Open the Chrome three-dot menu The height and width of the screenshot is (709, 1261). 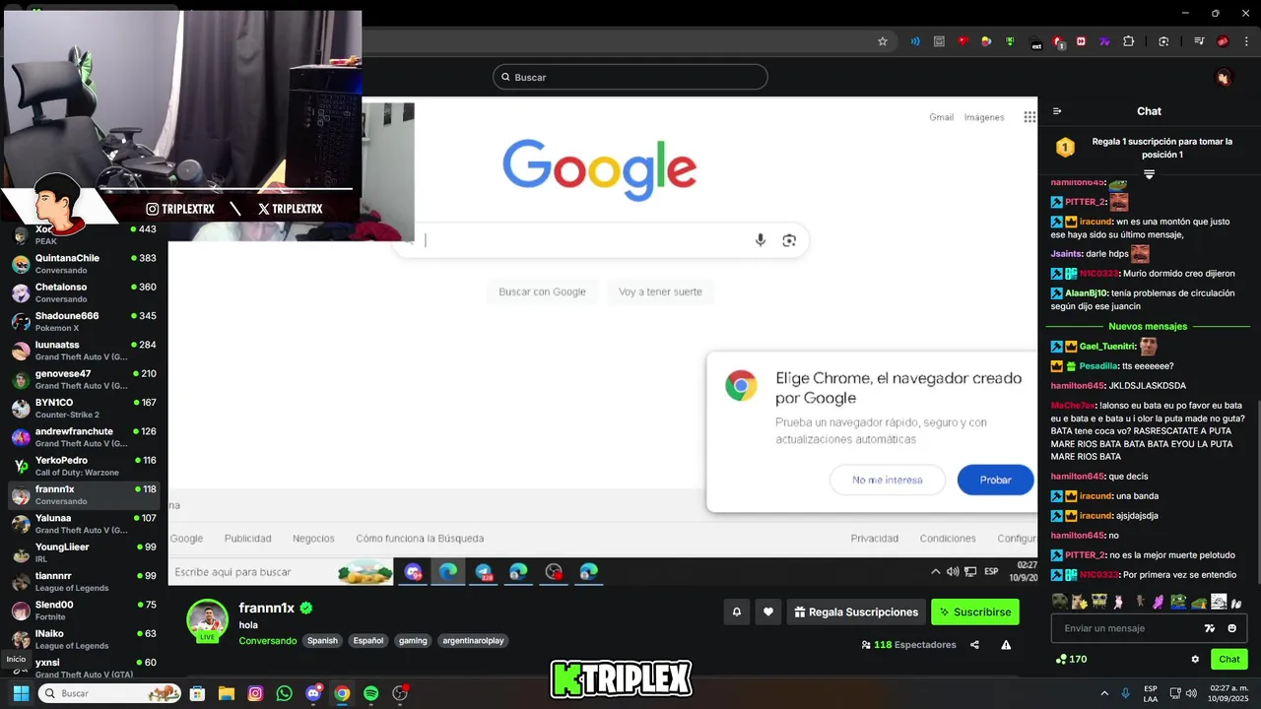(x=1245, y=41)
